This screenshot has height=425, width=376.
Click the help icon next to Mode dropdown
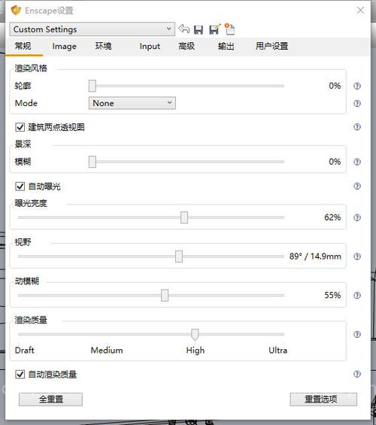[357, 103]
